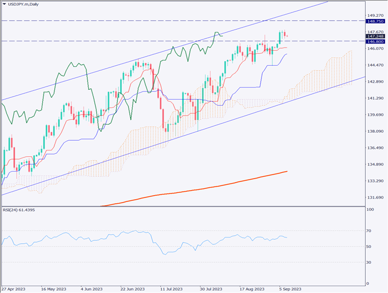Click RSI scale value 70

point(370,231)
